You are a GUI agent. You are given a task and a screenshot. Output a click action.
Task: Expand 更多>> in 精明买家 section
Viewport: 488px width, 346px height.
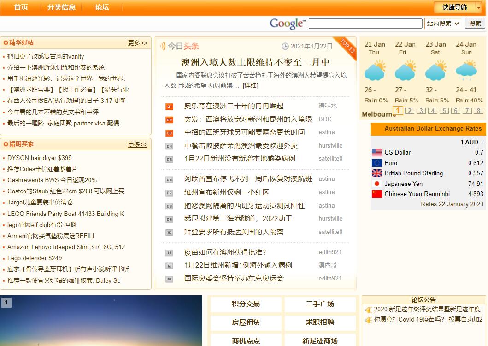click(x=137, y=144)
